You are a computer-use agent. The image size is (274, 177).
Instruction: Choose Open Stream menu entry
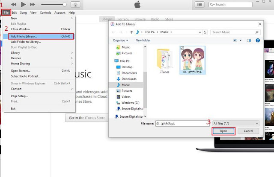click(39, 71)
